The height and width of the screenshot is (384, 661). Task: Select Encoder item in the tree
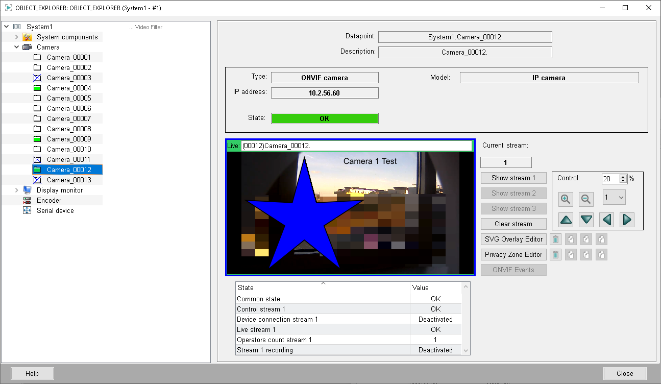click(x=49, y=200)
